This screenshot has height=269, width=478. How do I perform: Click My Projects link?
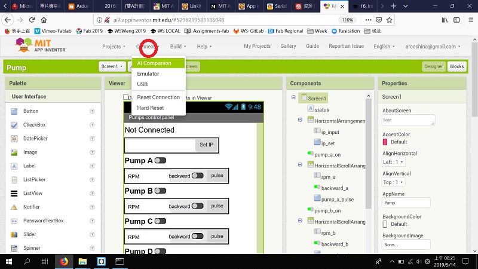point(257,46)
